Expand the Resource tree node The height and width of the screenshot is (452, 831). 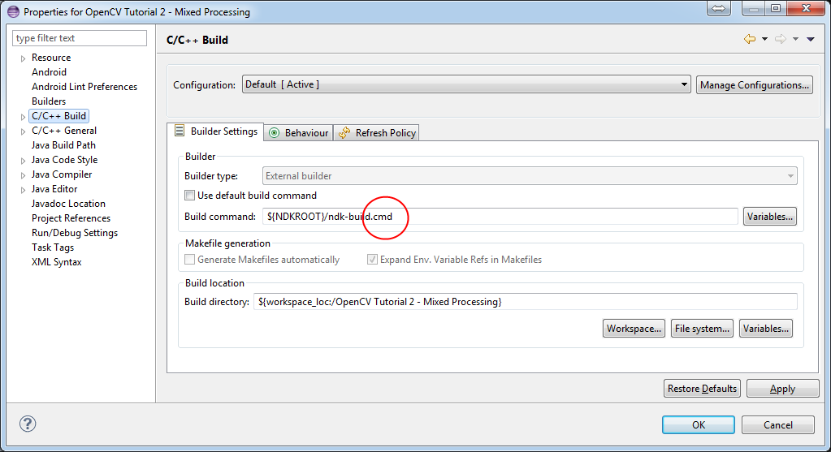click(23, 58)
